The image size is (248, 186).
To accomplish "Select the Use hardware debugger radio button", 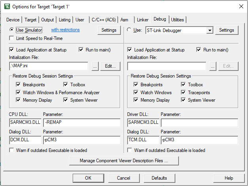I will (x=130, y=30).
